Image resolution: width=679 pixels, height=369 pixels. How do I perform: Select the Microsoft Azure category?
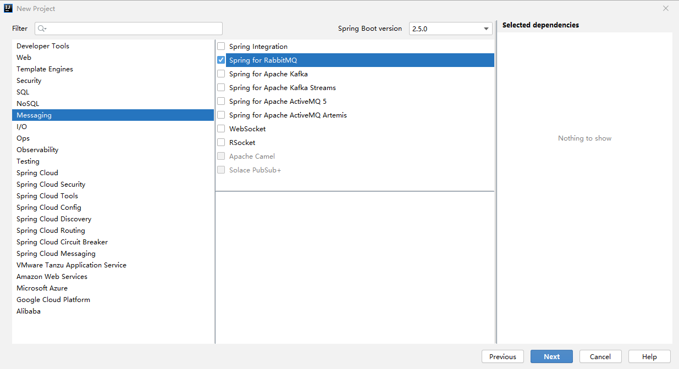(113, 288)
